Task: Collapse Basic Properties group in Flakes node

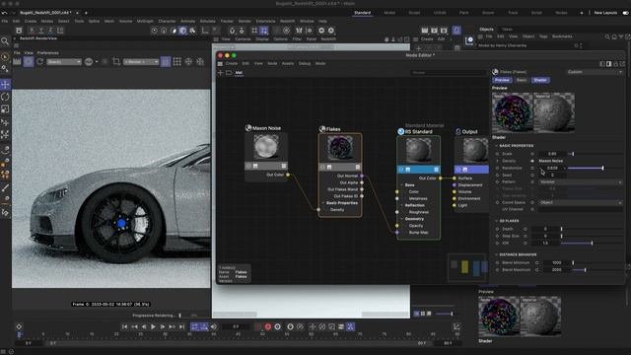Action: [x=323, y=203]
